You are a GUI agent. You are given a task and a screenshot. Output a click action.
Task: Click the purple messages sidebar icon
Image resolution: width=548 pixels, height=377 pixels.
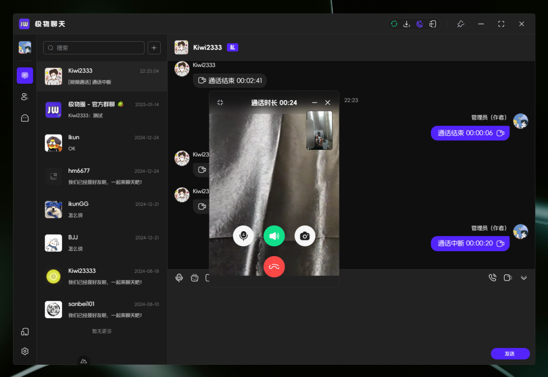click(25, 75)
